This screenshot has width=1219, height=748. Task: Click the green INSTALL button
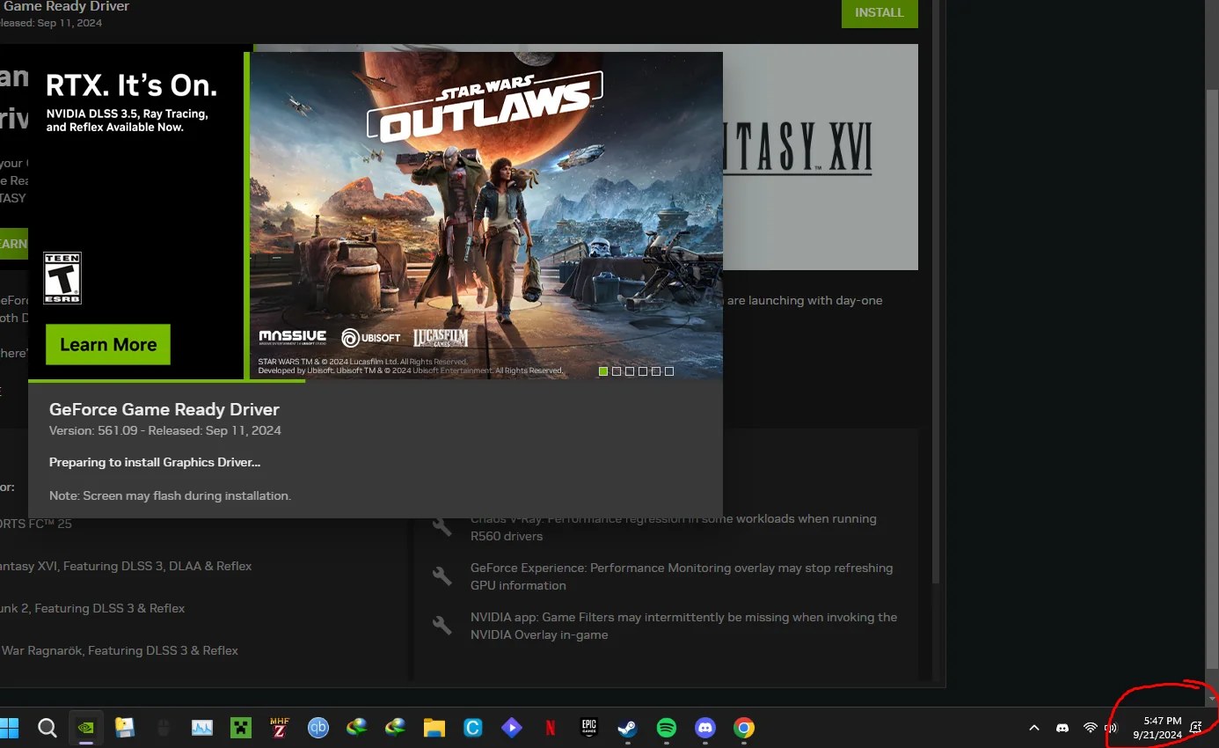click(880, 12)
